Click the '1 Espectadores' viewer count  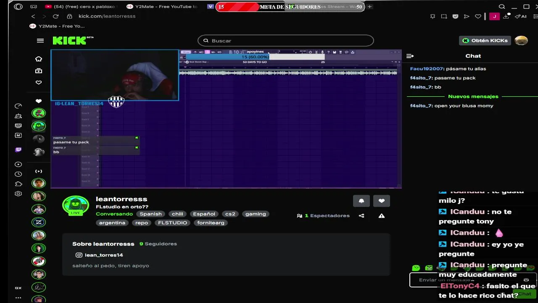(323, 216)
